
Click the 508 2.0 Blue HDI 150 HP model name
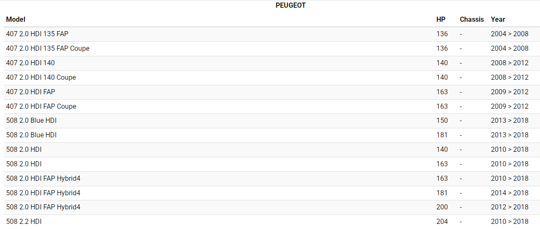(x=31, y=120)
